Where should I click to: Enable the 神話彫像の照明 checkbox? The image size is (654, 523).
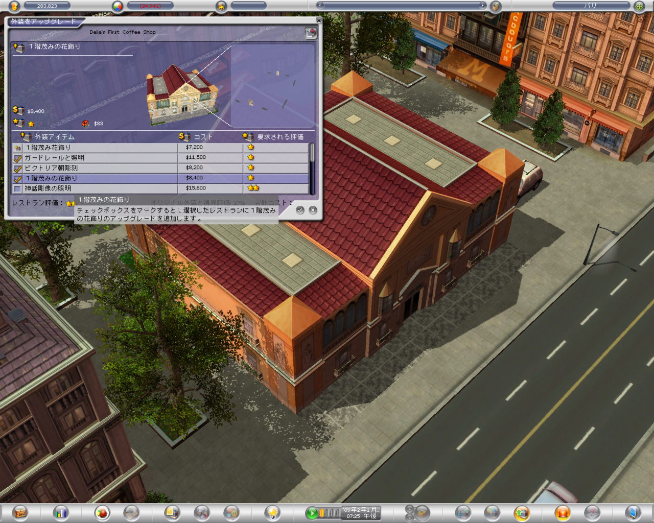(18, 189)
